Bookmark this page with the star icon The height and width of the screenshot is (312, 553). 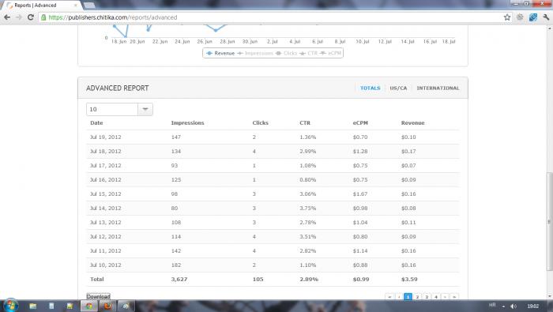[x=507, y=17]
